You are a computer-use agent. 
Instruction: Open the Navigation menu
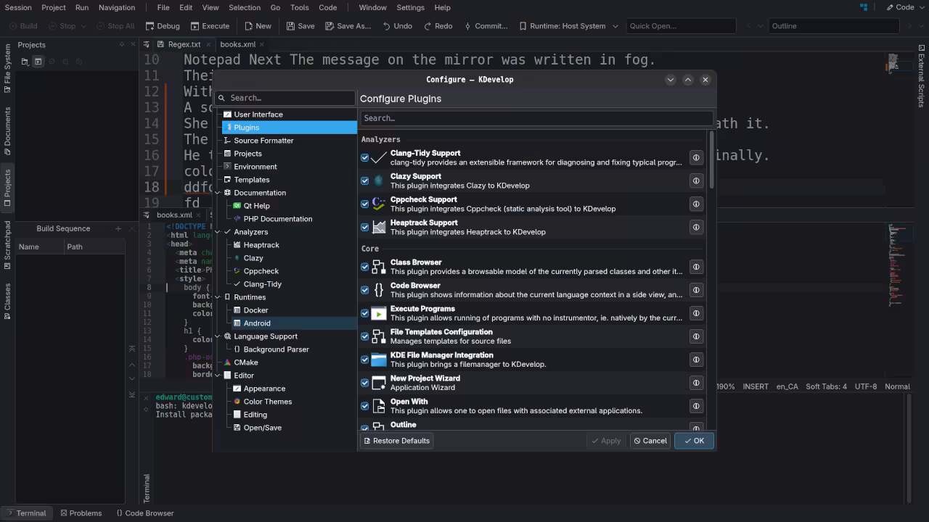coord(116,7)
